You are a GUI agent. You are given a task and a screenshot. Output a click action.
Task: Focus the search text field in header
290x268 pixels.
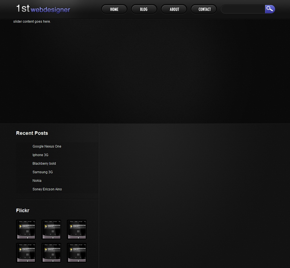[243, 9]
